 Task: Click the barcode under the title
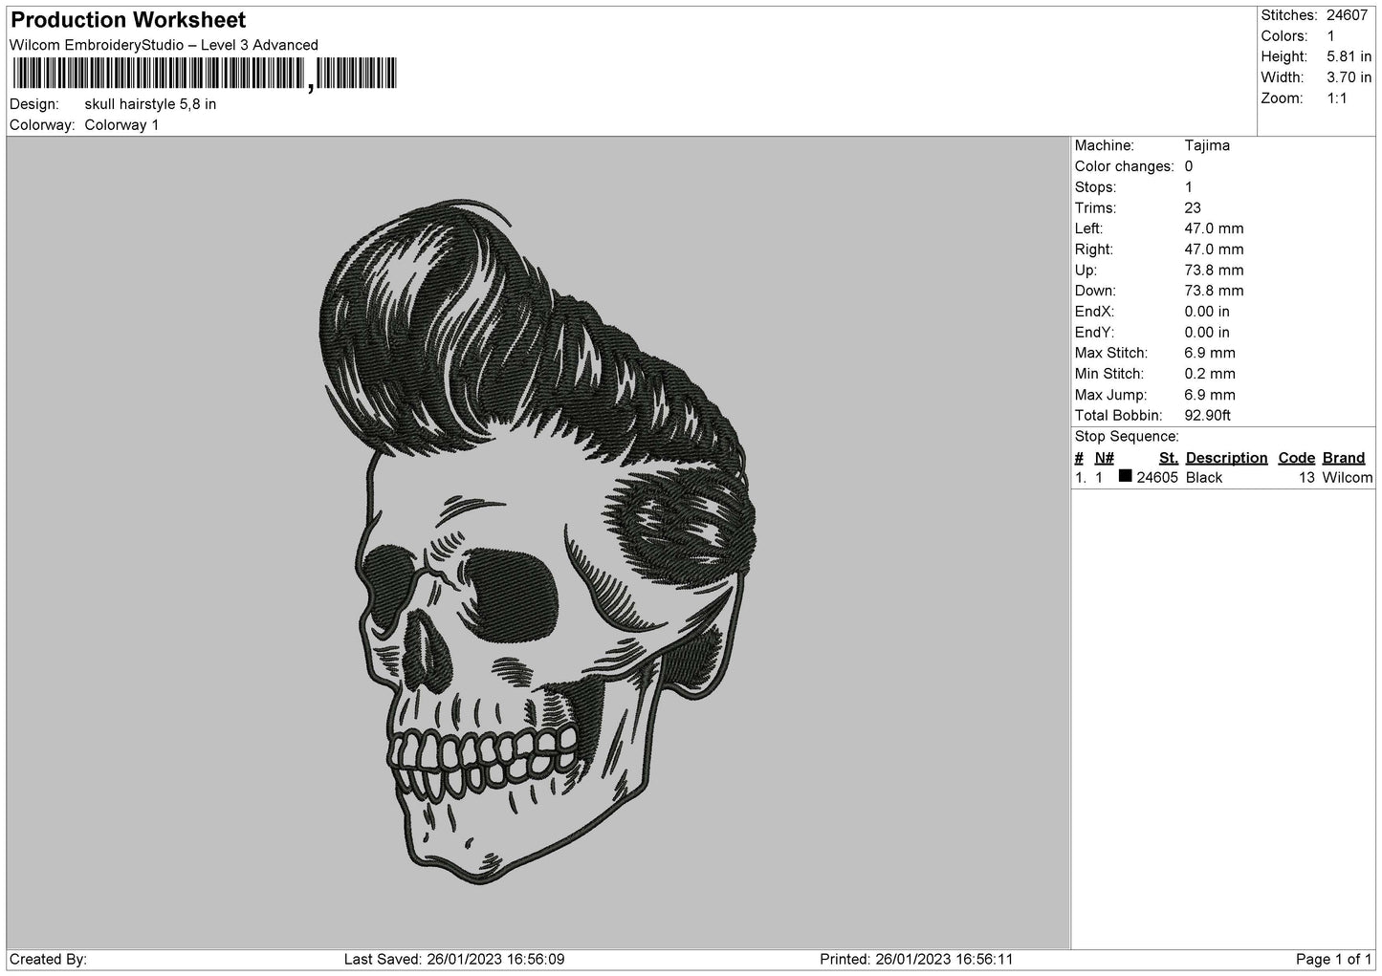point(204,74)
